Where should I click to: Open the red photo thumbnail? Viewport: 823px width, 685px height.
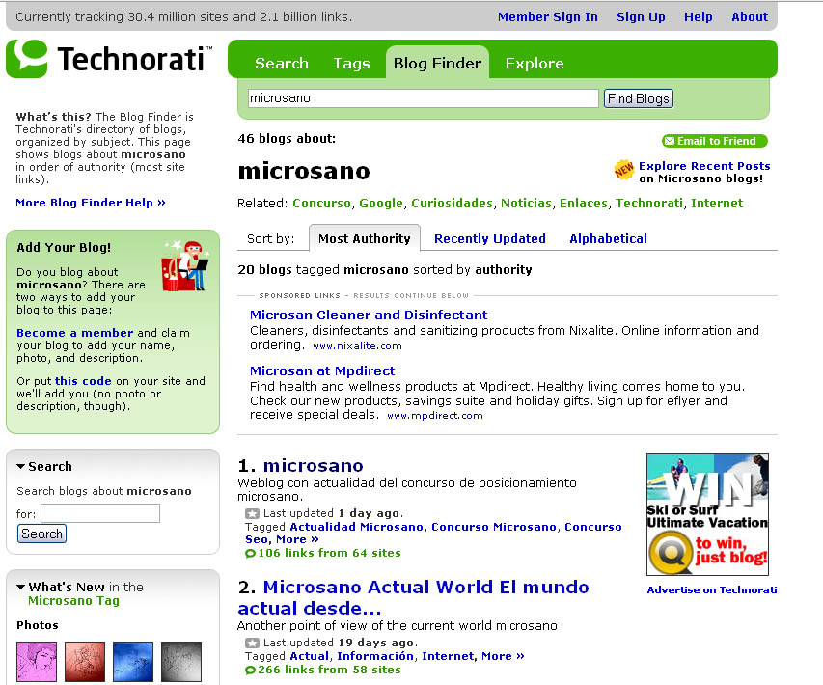coord(85,662)
